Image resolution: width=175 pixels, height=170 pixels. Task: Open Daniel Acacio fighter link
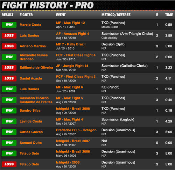coord(31,78)
